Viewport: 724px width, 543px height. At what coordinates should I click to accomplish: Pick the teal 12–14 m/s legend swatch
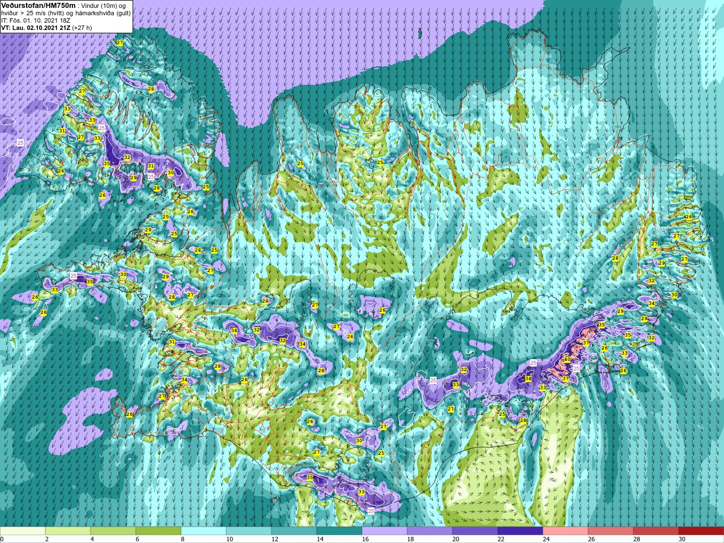pos(294,531)
